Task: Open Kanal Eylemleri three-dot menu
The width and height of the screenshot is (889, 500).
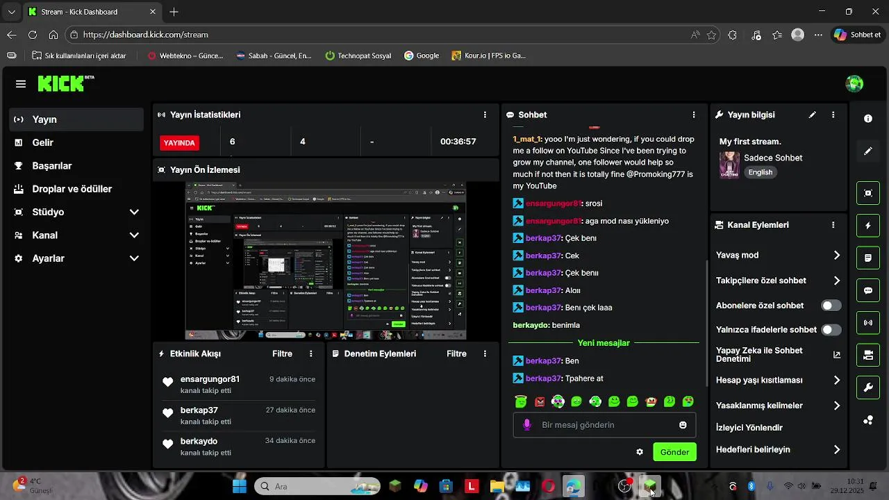Action: [x=833, y=225]
